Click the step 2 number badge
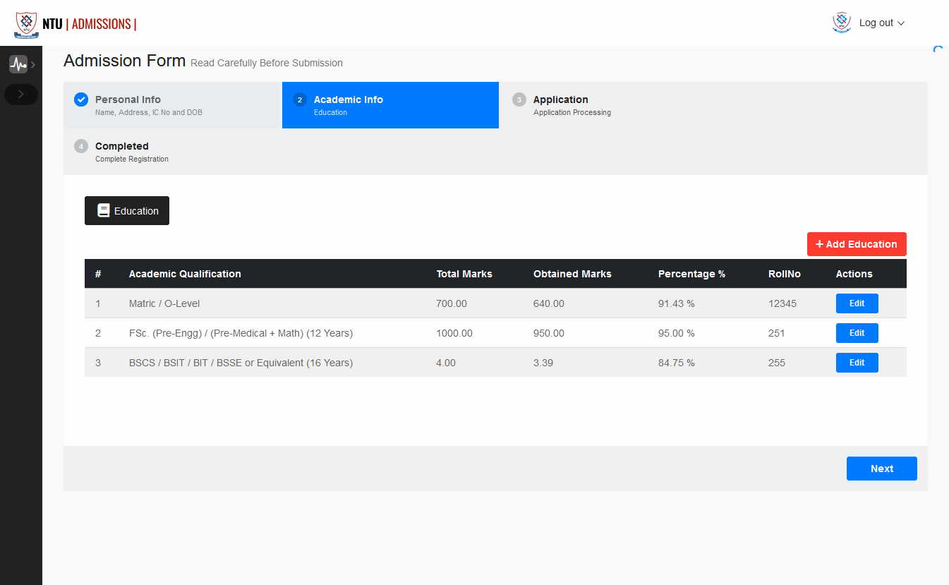Screen dimensions: 949x585 [300, 99]
